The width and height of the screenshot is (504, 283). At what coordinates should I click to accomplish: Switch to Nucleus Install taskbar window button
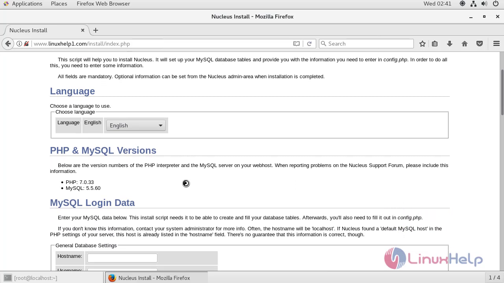pyautogui.click(x=156, y=278)
